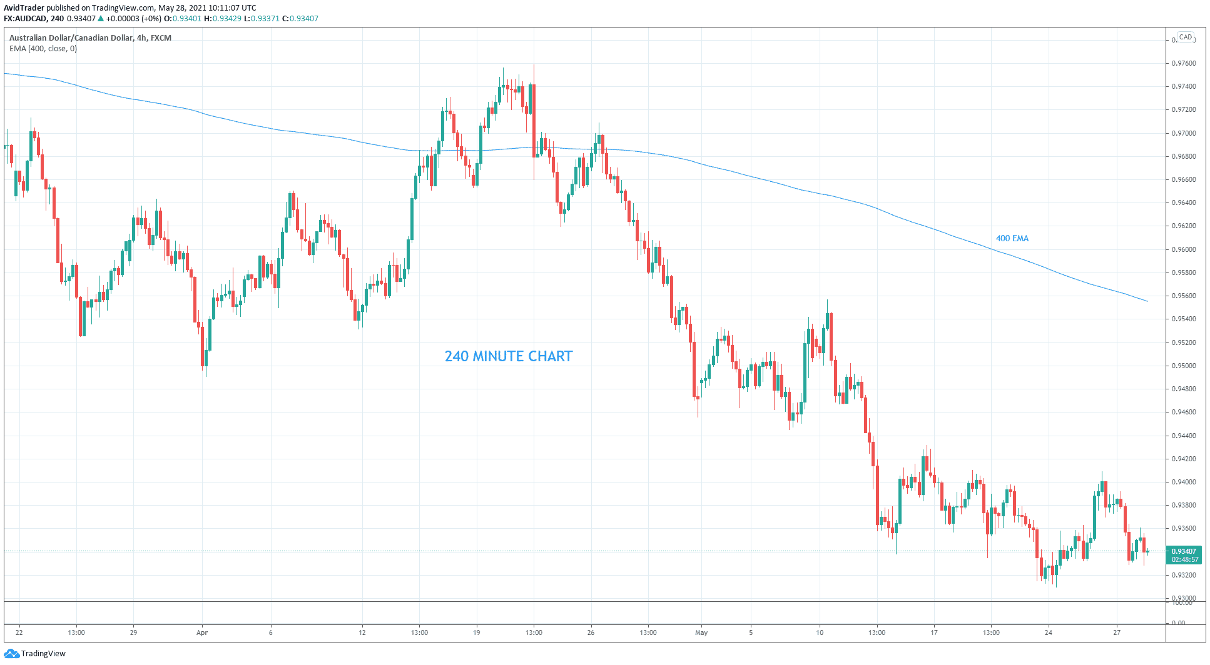Click the countdown timer 02:48:57
The width and height of the screenshot is (1210, 665).
point(1185,559)
